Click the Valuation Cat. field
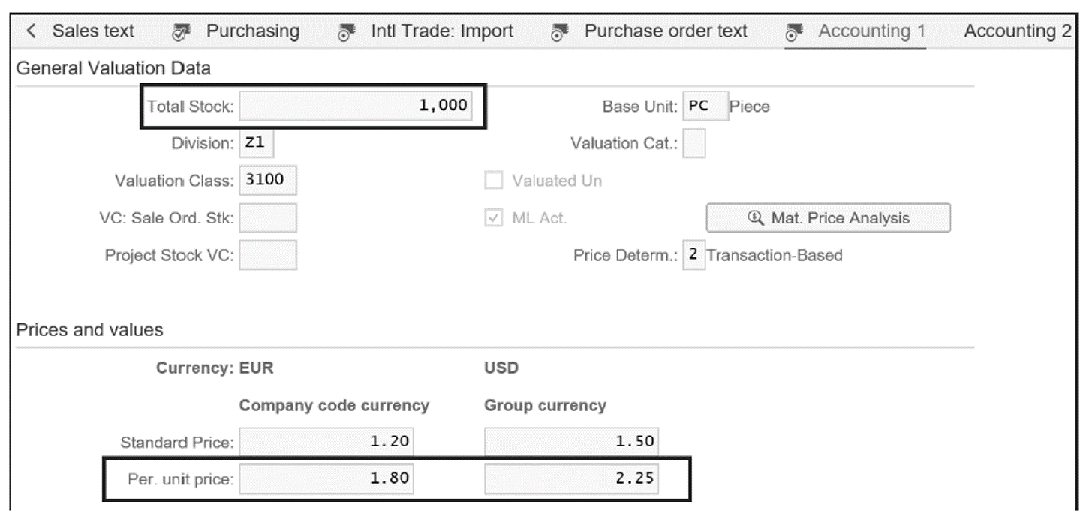The image size is (1092, 525). pyautogui.click(x=693, y=143)
